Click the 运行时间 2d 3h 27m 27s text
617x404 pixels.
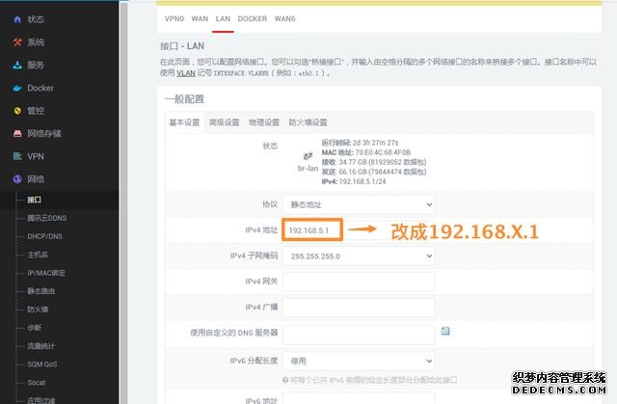point(360,143)
